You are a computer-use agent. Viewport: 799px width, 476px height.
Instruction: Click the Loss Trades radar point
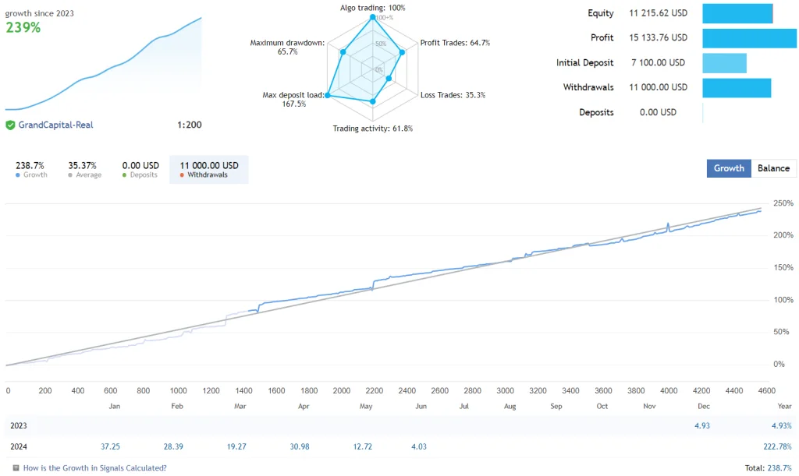click(x=389, y=79)
